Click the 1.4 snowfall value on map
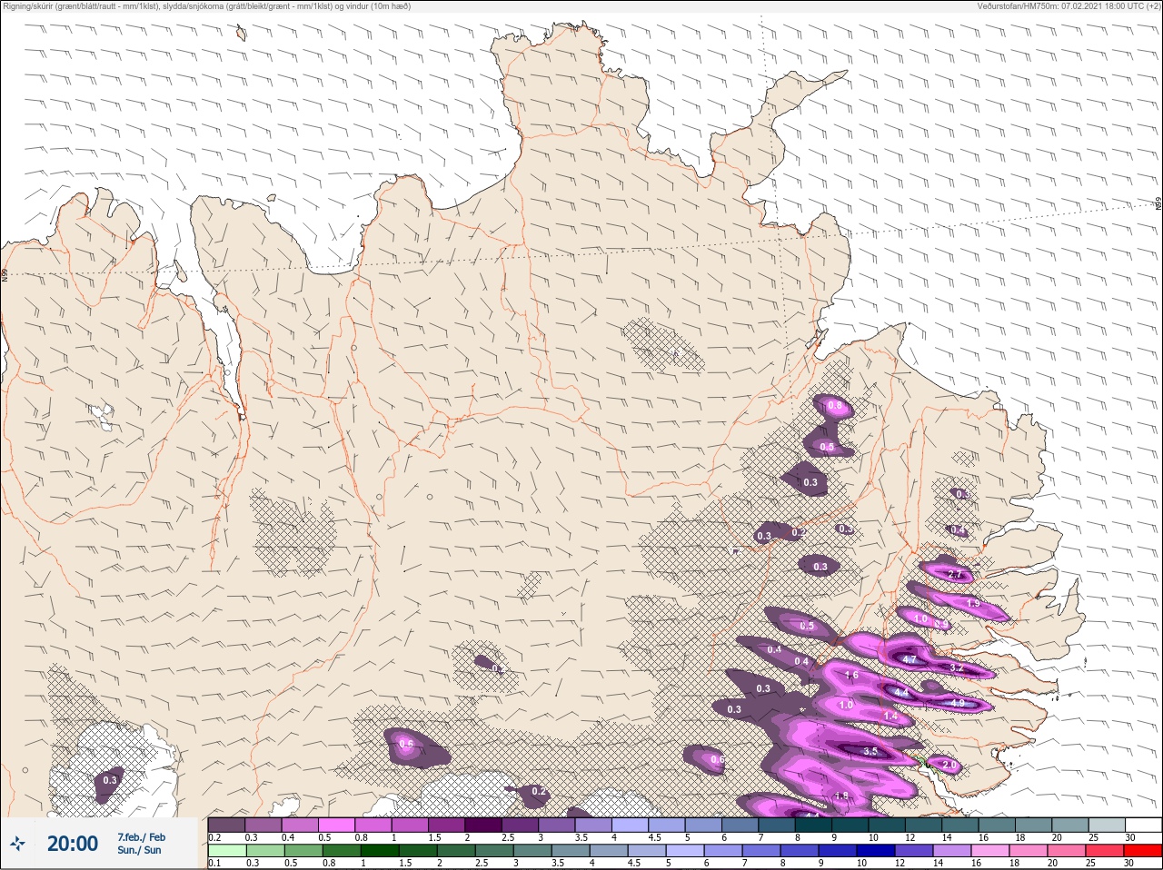1163x870 pixels. tap(890, 717)
